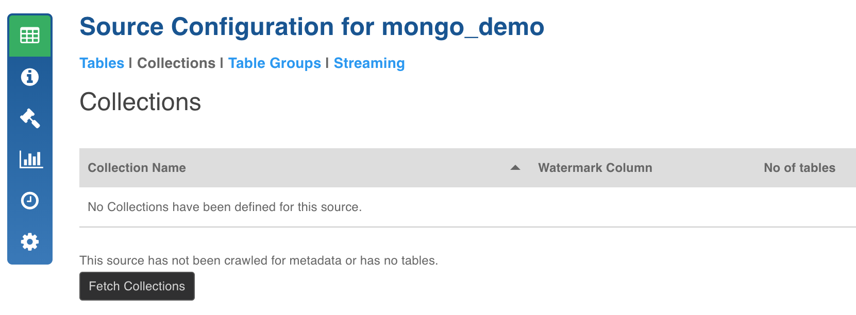The width and height of the screenshot is (856, 315).
Task: Click the not crawled for metadata message
Action: (x=259, y=260)
